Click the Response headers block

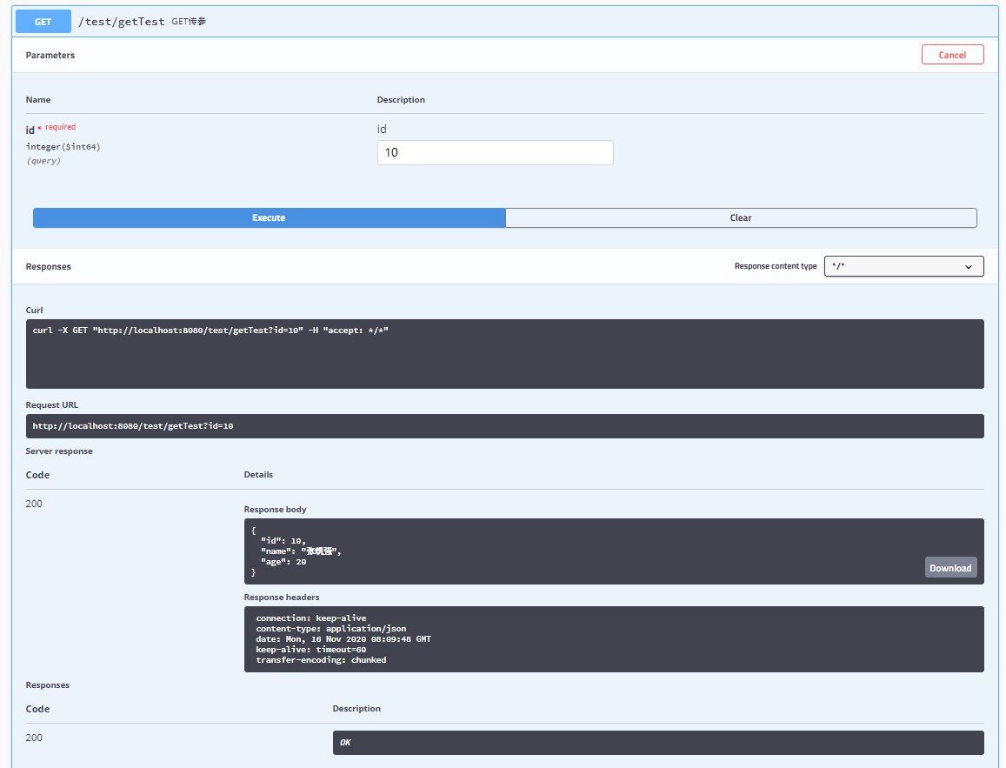(x=613, y=639)
